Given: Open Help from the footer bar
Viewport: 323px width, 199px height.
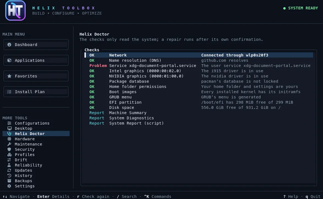Looking at the screenshot, I should click(291, 197).
